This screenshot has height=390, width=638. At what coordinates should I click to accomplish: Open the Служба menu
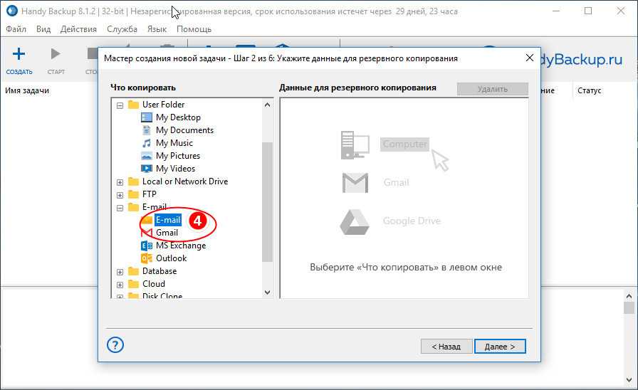[x=122, y=29]
